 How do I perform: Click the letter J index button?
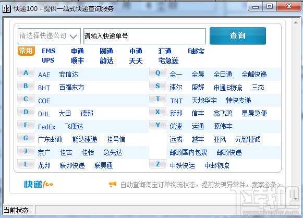point(26,151)
